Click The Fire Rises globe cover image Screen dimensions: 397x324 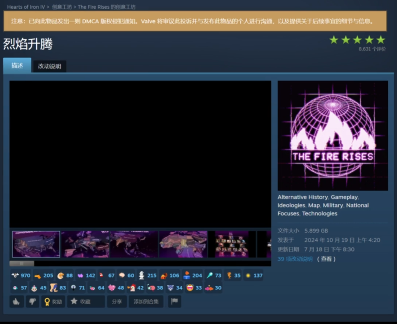point(333,136)
